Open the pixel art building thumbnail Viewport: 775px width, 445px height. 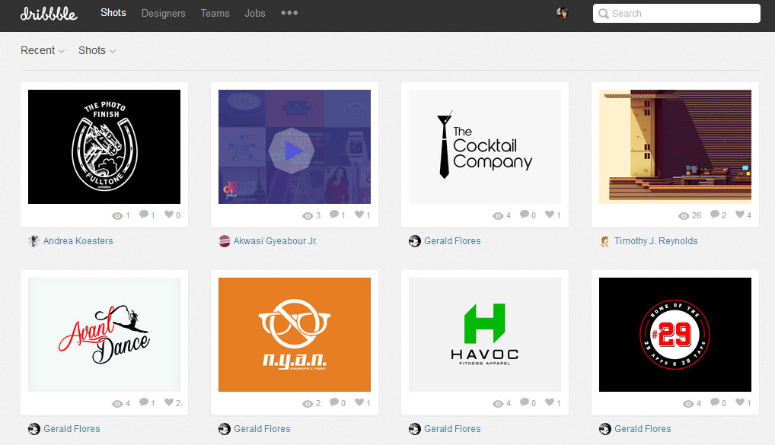click(675, 147)
